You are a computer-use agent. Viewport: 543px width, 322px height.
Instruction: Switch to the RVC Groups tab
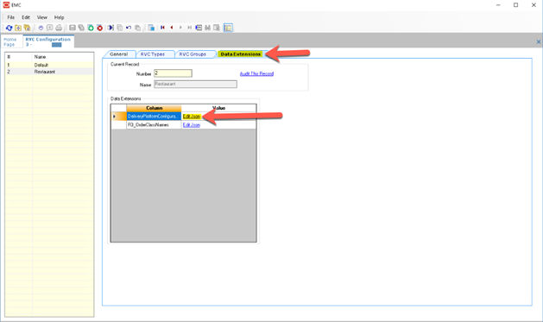pyautogui.click(x=193, y=54)
